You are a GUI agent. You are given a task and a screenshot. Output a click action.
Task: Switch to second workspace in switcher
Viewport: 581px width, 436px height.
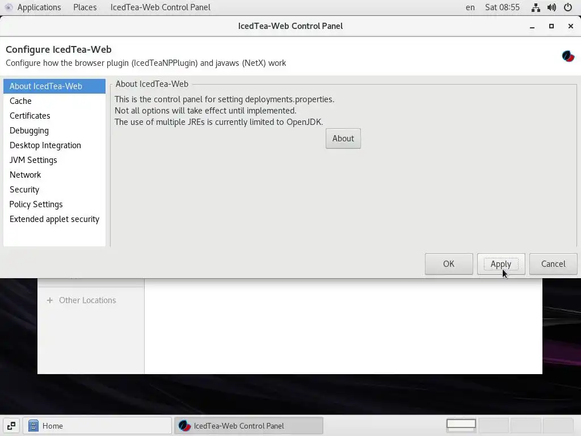tap(494, 425)
